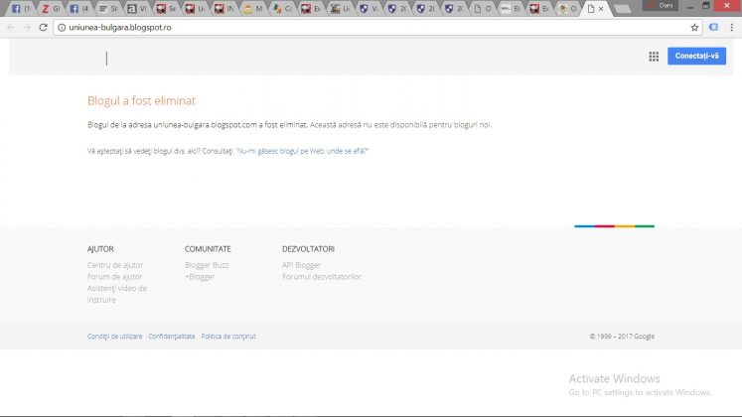
Task: Open the Forum de ajutor link
Action: pos(114,277)
